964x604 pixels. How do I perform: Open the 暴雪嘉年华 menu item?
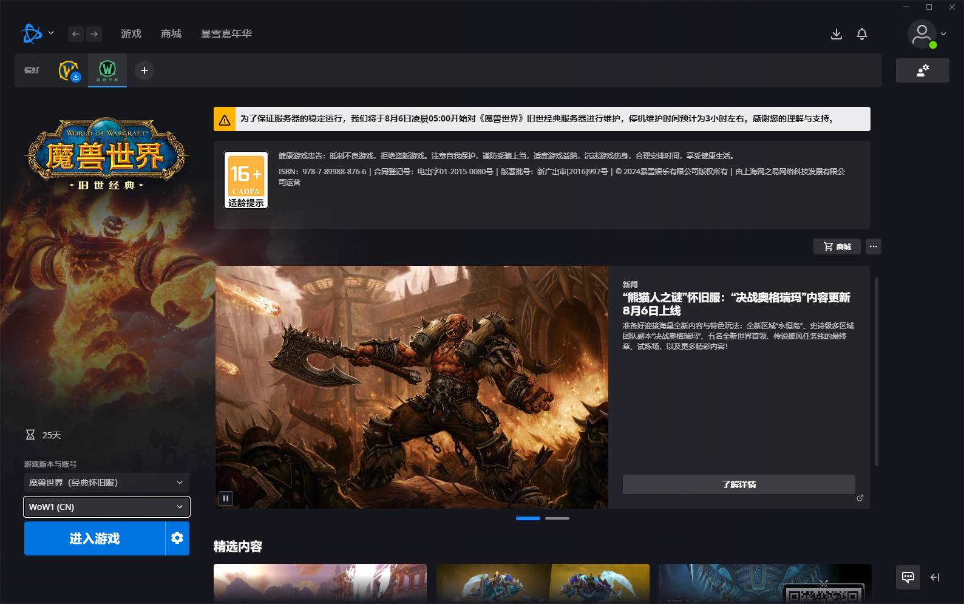(226, 34)
